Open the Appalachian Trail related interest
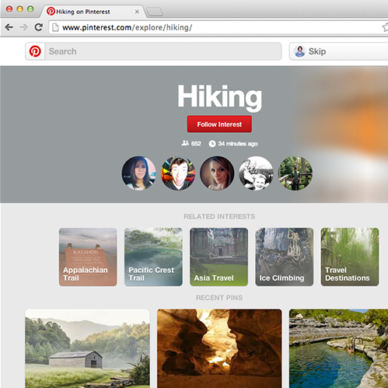388x388 pixels. coord(88,257)
